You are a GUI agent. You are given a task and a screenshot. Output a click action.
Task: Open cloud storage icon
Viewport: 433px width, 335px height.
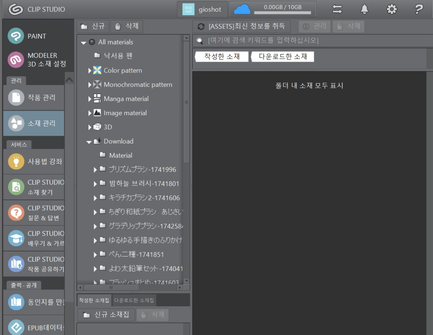[242, 9]
